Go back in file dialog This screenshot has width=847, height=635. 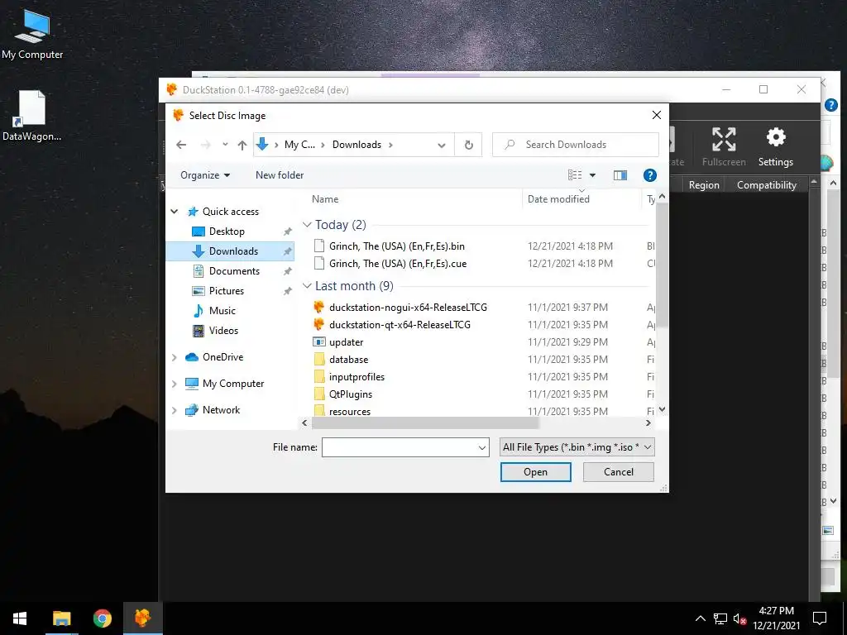tap(181, 145)
